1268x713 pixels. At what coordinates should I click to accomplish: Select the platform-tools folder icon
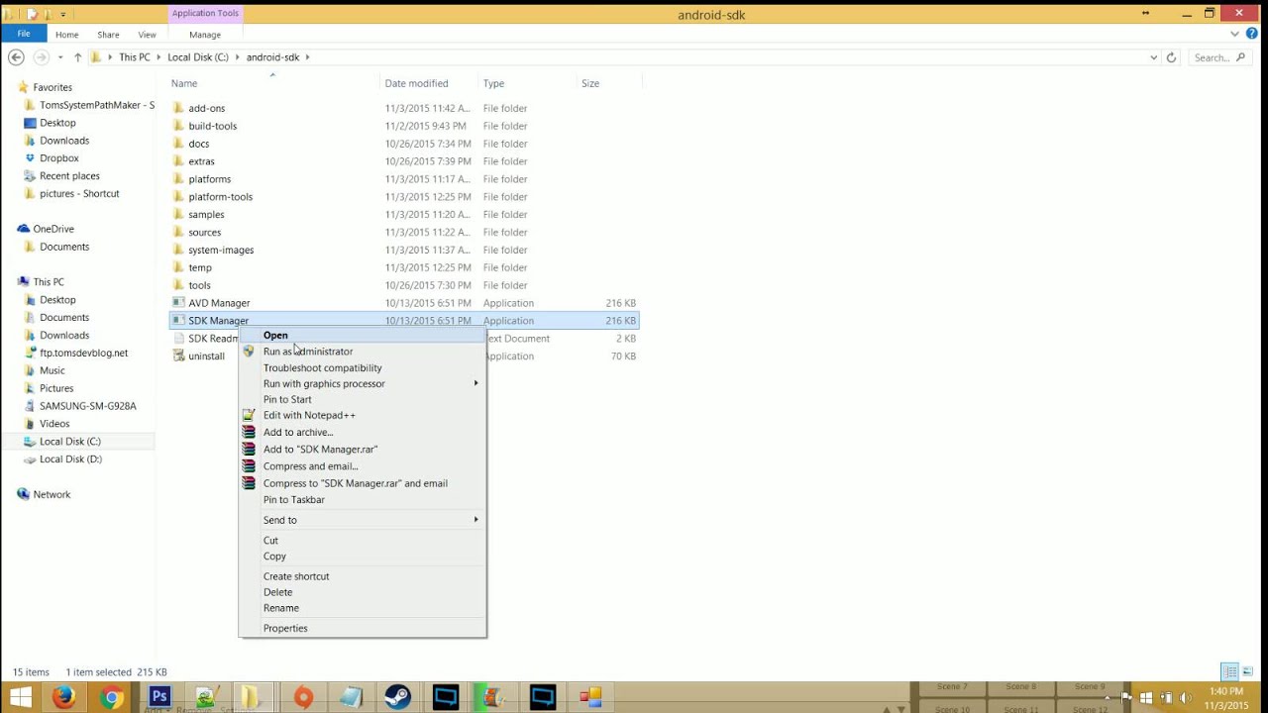pyautogui.click(x=178, y=196)
